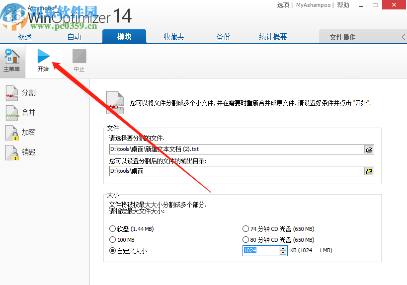Choose 80 分钟 CD 光盘 option
The image size is (407, 285).
pos(278,240)
